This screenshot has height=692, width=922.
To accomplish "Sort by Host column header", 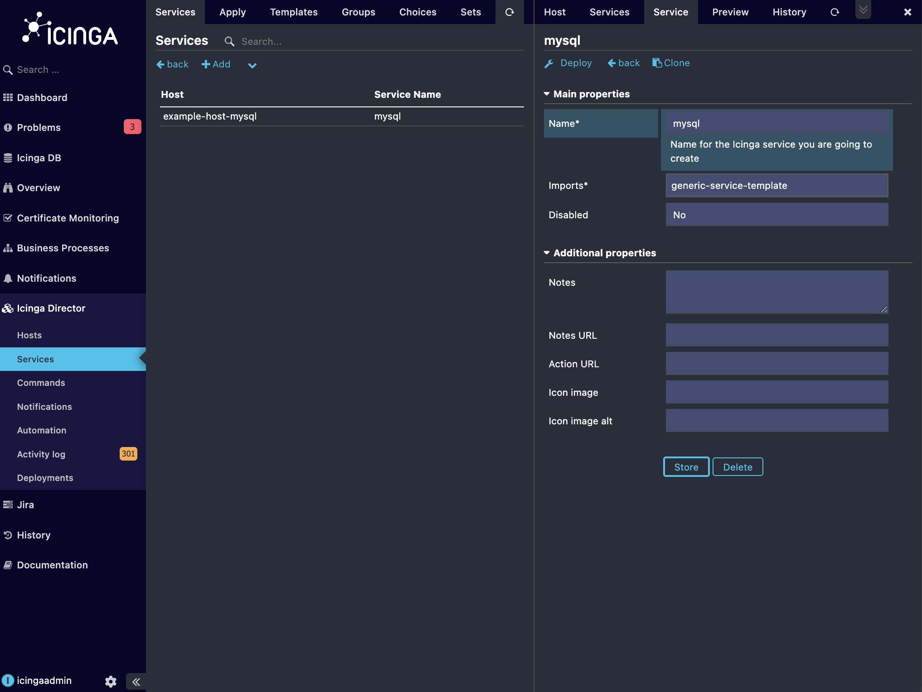I will (x=172, y=94).
